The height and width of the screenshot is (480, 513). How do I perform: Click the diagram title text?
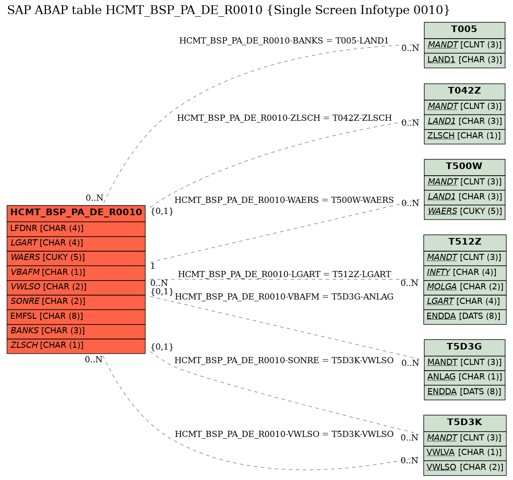[x=228, y=10]
